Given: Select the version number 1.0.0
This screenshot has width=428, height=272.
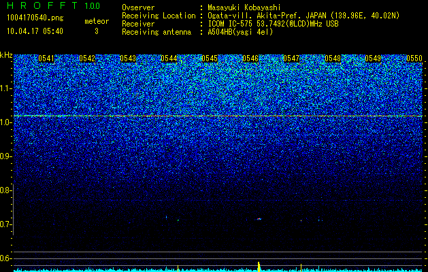Looking at the screenshot, I should click(x=92, y=6).
